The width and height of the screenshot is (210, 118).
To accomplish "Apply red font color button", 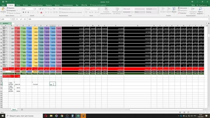I will click(41, 12).
